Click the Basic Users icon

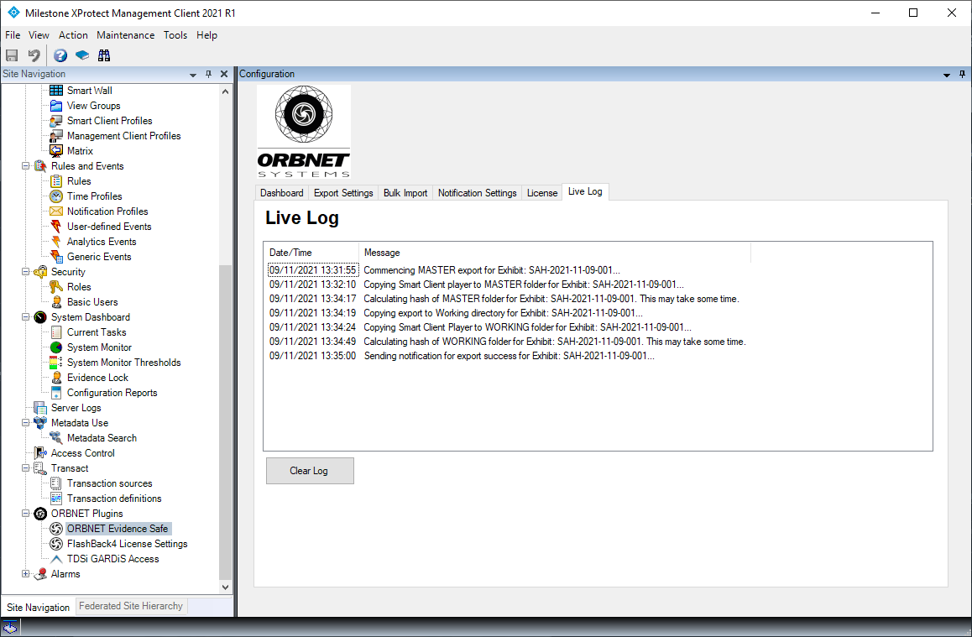coord(56,302)
